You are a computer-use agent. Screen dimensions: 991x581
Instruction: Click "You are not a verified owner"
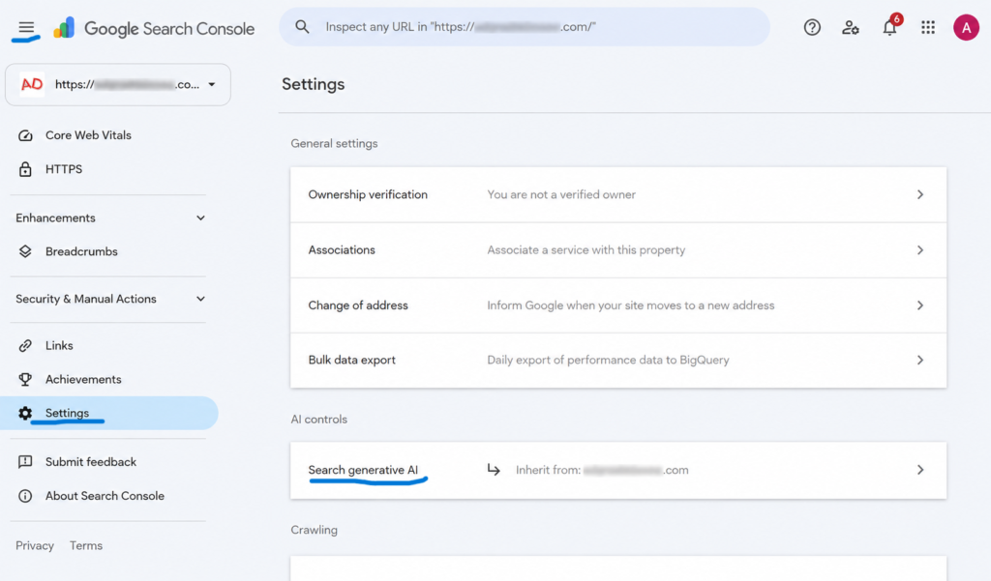tap(561, 194)
